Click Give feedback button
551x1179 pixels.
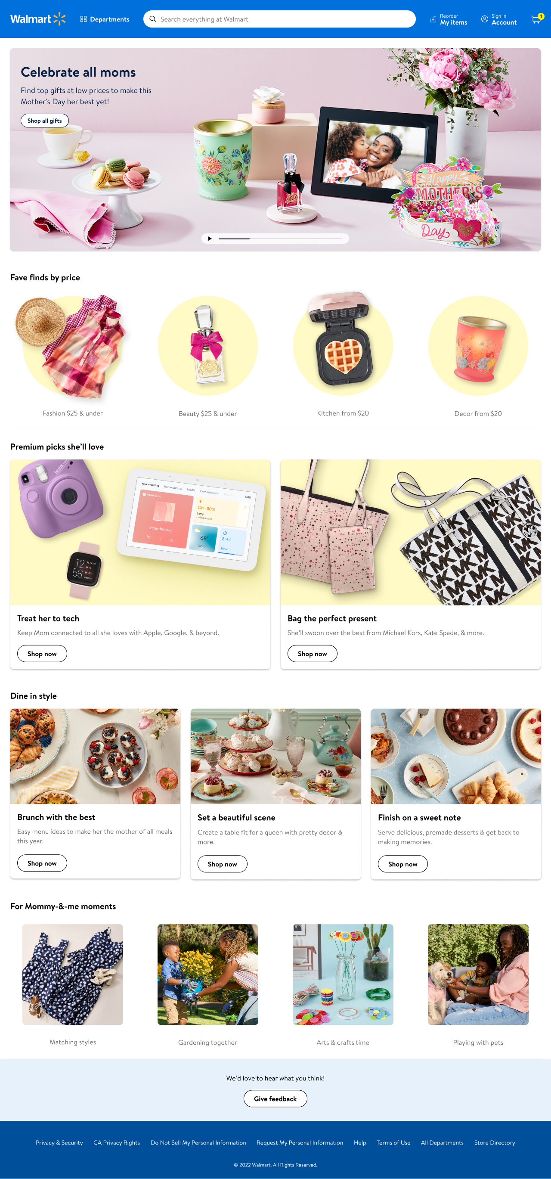pos(275,1098)
